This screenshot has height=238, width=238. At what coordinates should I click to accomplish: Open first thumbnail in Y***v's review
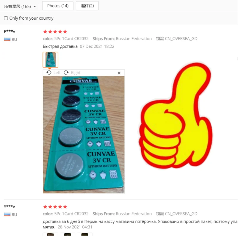50,234
